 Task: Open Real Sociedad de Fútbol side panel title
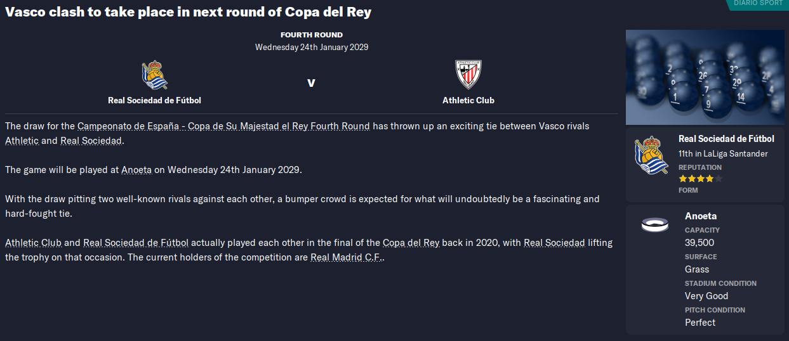[x=726, y=139]
